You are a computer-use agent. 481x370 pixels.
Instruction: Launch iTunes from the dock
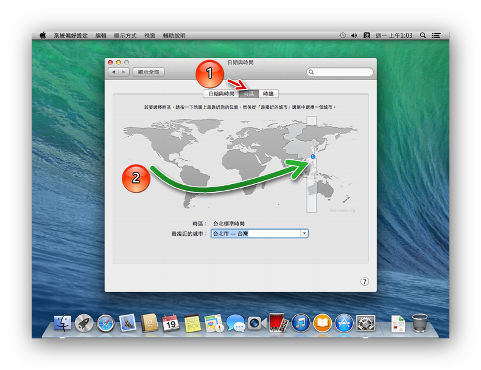301,323
